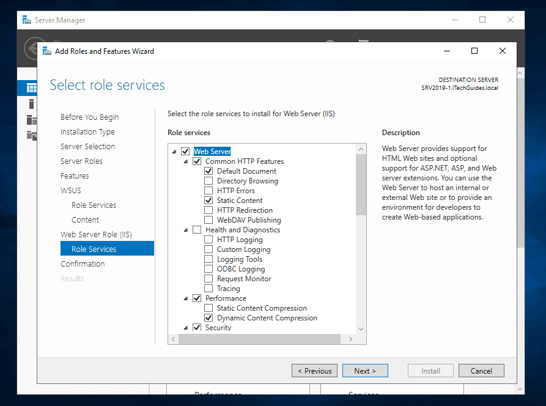546x406 pixels.
Task: Check the WebDAV Publishing box
Action: [208, 220]
